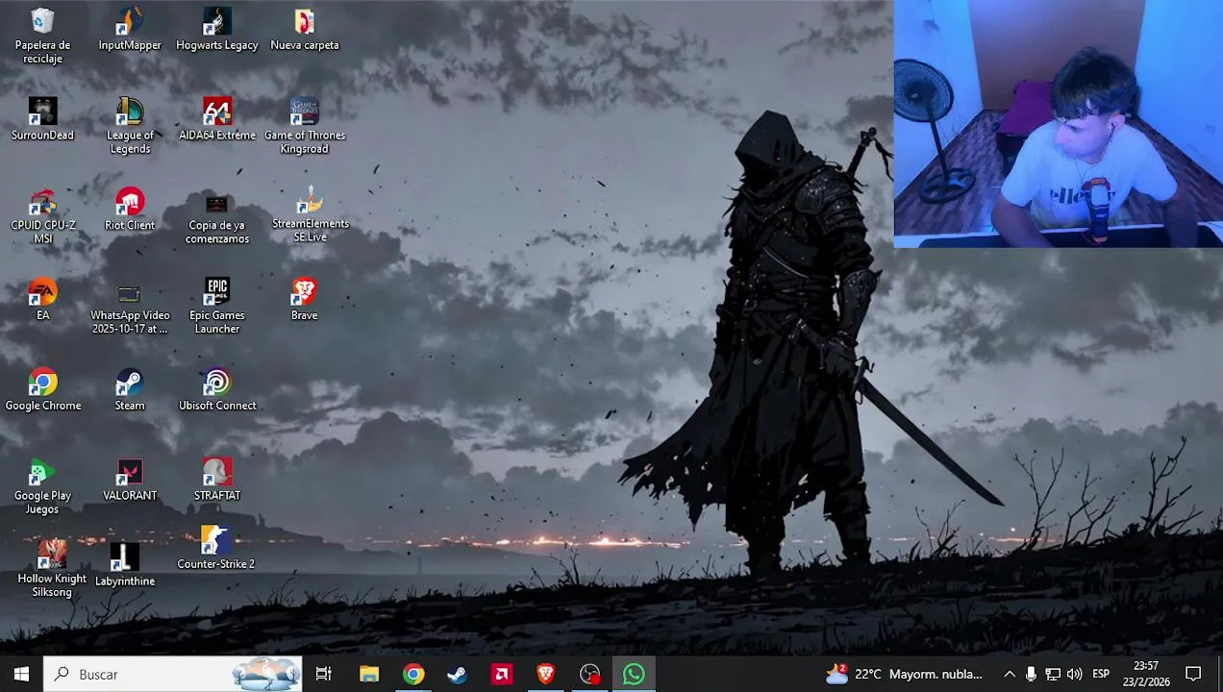The width and height of the screenshot is (1223, 692).
Task: Select the Brave desktop shortcut
Action: pyautogui.click(x=304, y=300)
